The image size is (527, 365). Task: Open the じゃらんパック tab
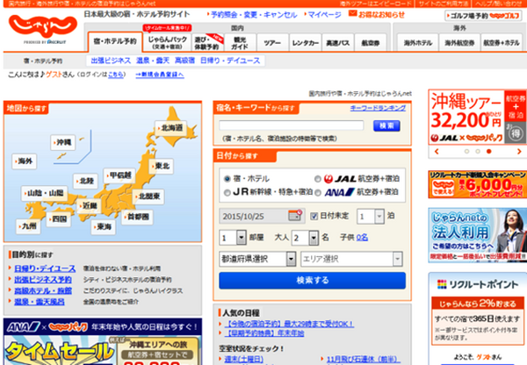[167, 42]
